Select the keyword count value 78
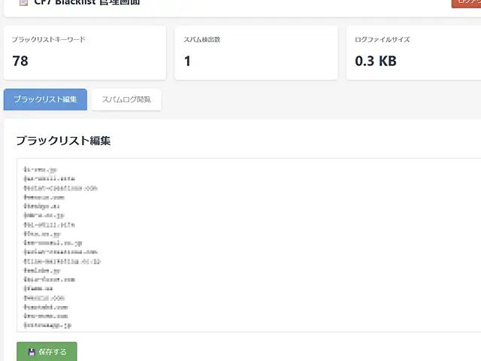 pos(20,61)
